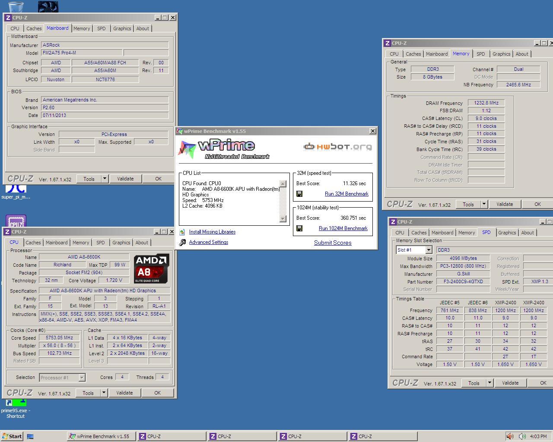Click the Advanced Settings wrench icon
Screen dimensions: 553x442
182,242
